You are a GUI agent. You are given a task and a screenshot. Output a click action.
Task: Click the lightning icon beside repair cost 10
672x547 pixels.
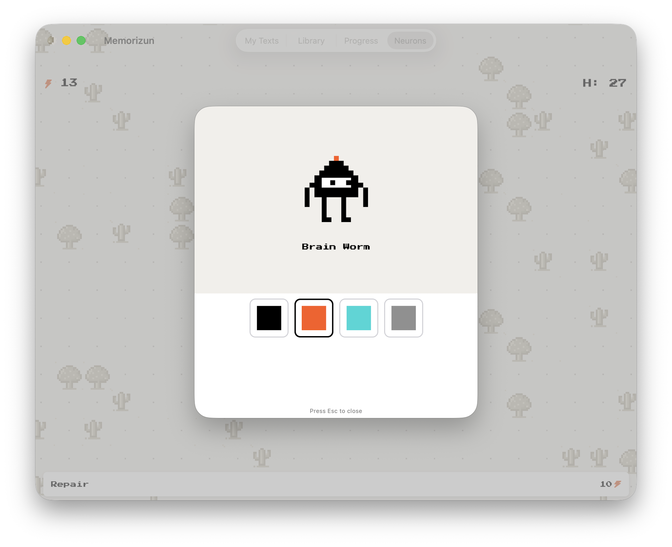click(618, 484)
